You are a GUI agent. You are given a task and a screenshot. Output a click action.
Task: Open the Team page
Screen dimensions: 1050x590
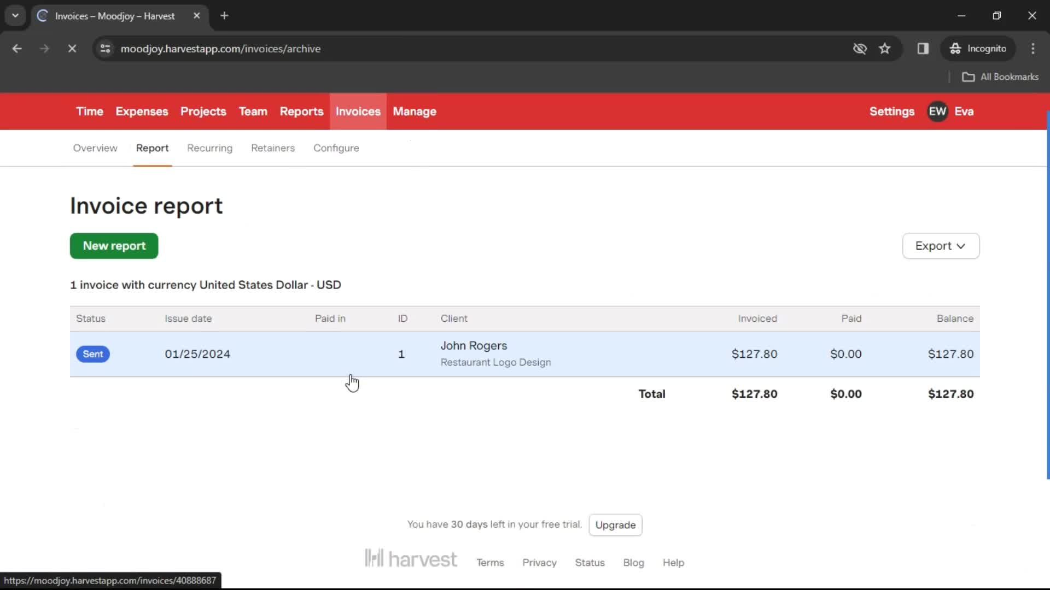click(x=253, y=111)
